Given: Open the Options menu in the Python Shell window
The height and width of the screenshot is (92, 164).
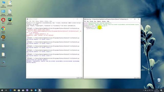Looking at the screenshot, I should tap(42, 21).
